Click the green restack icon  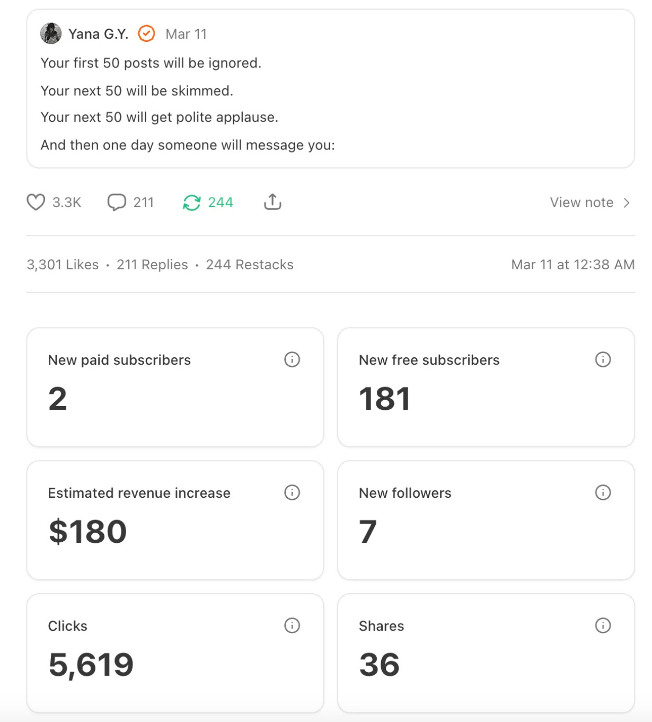191,202
